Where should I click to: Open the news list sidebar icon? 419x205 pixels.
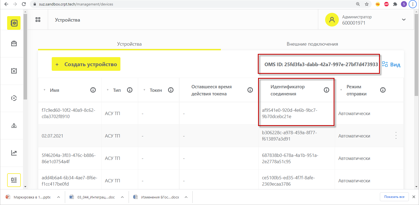14,180
